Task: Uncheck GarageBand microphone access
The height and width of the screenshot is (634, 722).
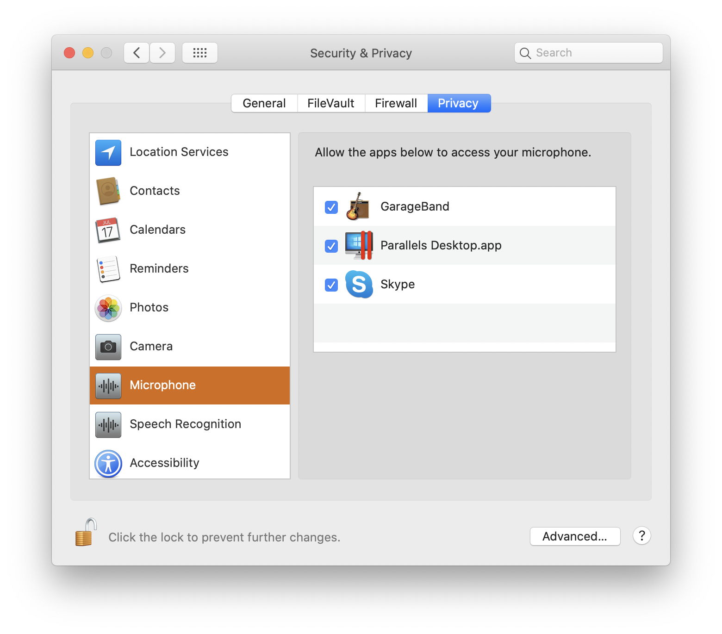Action: [x=331, y=207]
